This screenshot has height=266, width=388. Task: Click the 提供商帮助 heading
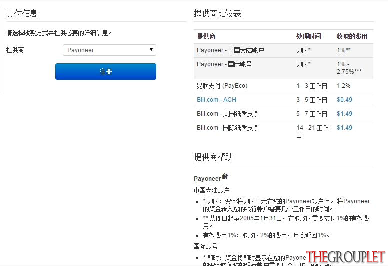point(213,157)
